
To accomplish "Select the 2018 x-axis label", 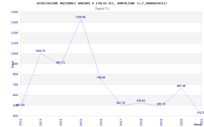I will click(x=141, y=122).
